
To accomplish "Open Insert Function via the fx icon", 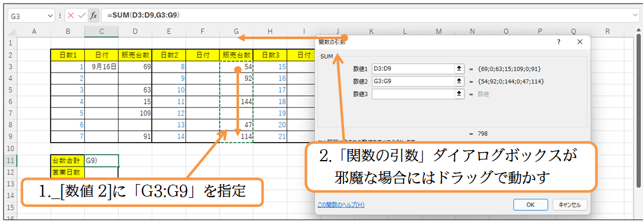I will coord(93,16).
